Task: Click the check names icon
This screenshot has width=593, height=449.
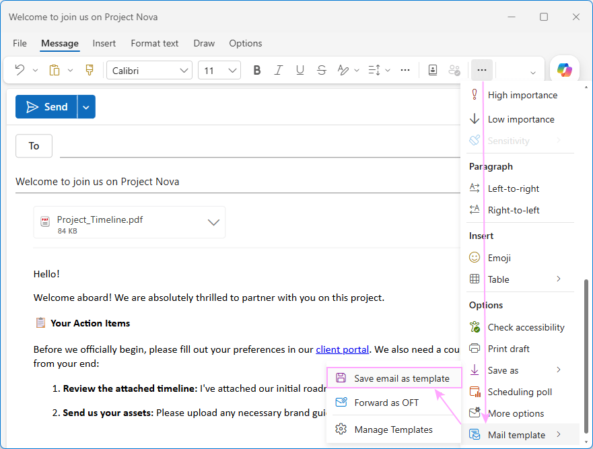Action: [454, 71]
